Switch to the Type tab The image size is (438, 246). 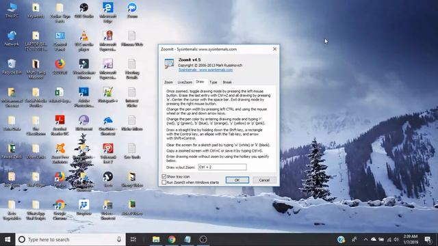[x=213, y=82]
